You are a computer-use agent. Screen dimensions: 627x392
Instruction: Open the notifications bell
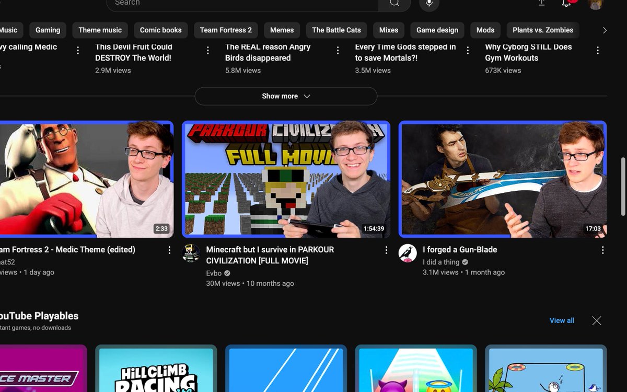[x=566, y=3]
